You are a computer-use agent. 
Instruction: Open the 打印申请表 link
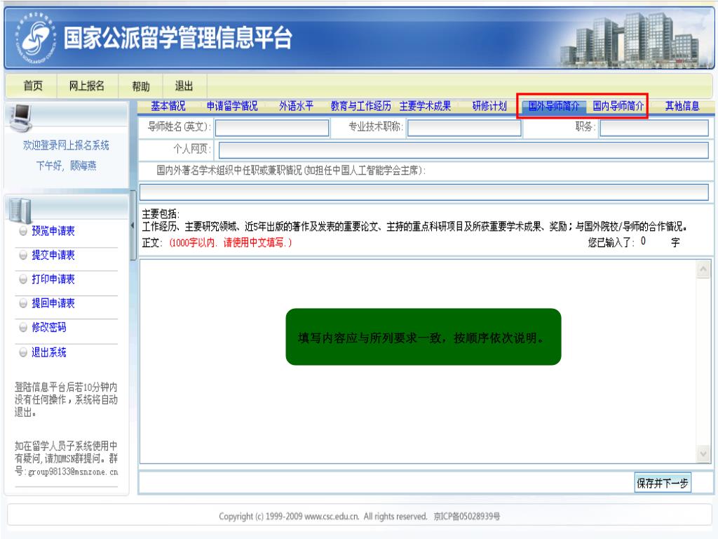coord(53,279)
